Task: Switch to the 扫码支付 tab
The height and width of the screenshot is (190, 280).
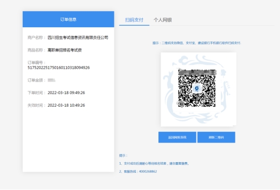Action: click(x=134, y=20)
